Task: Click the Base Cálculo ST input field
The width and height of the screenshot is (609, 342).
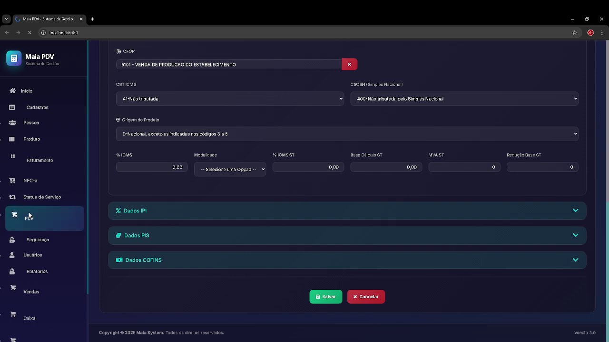Action: pos(386,167)
